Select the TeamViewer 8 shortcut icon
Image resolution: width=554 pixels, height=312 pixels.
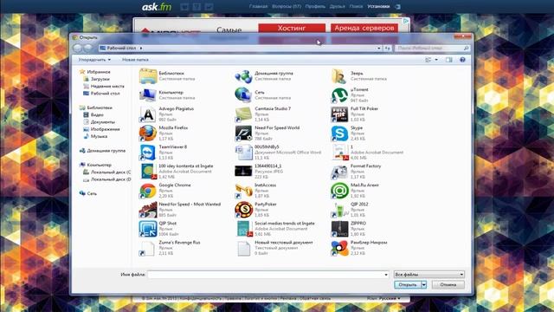pyautogui.click(x=148, y=153)
